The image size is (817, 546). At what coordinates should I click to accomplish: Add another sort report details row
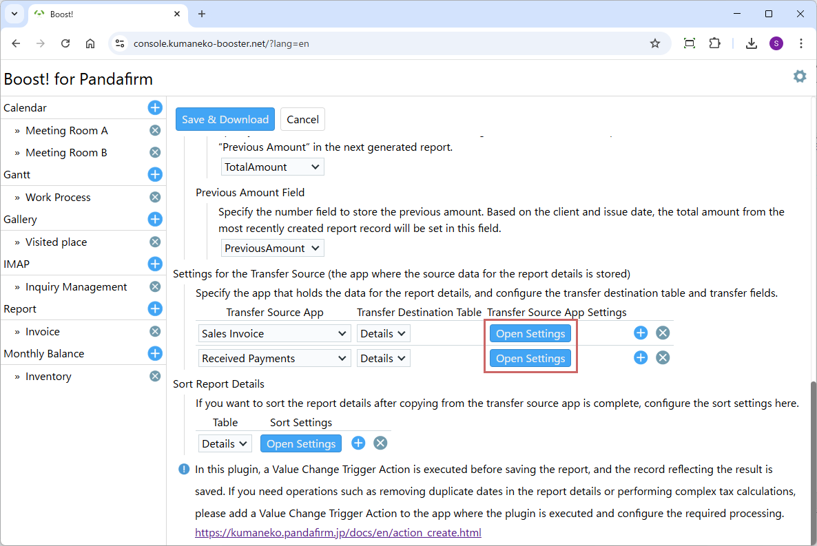coord(358,443)
